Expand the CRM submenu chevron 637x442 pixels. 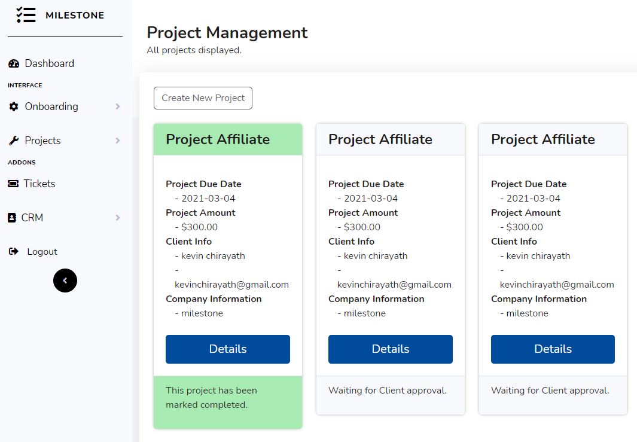pyautogui.click(x=118, y=218)
